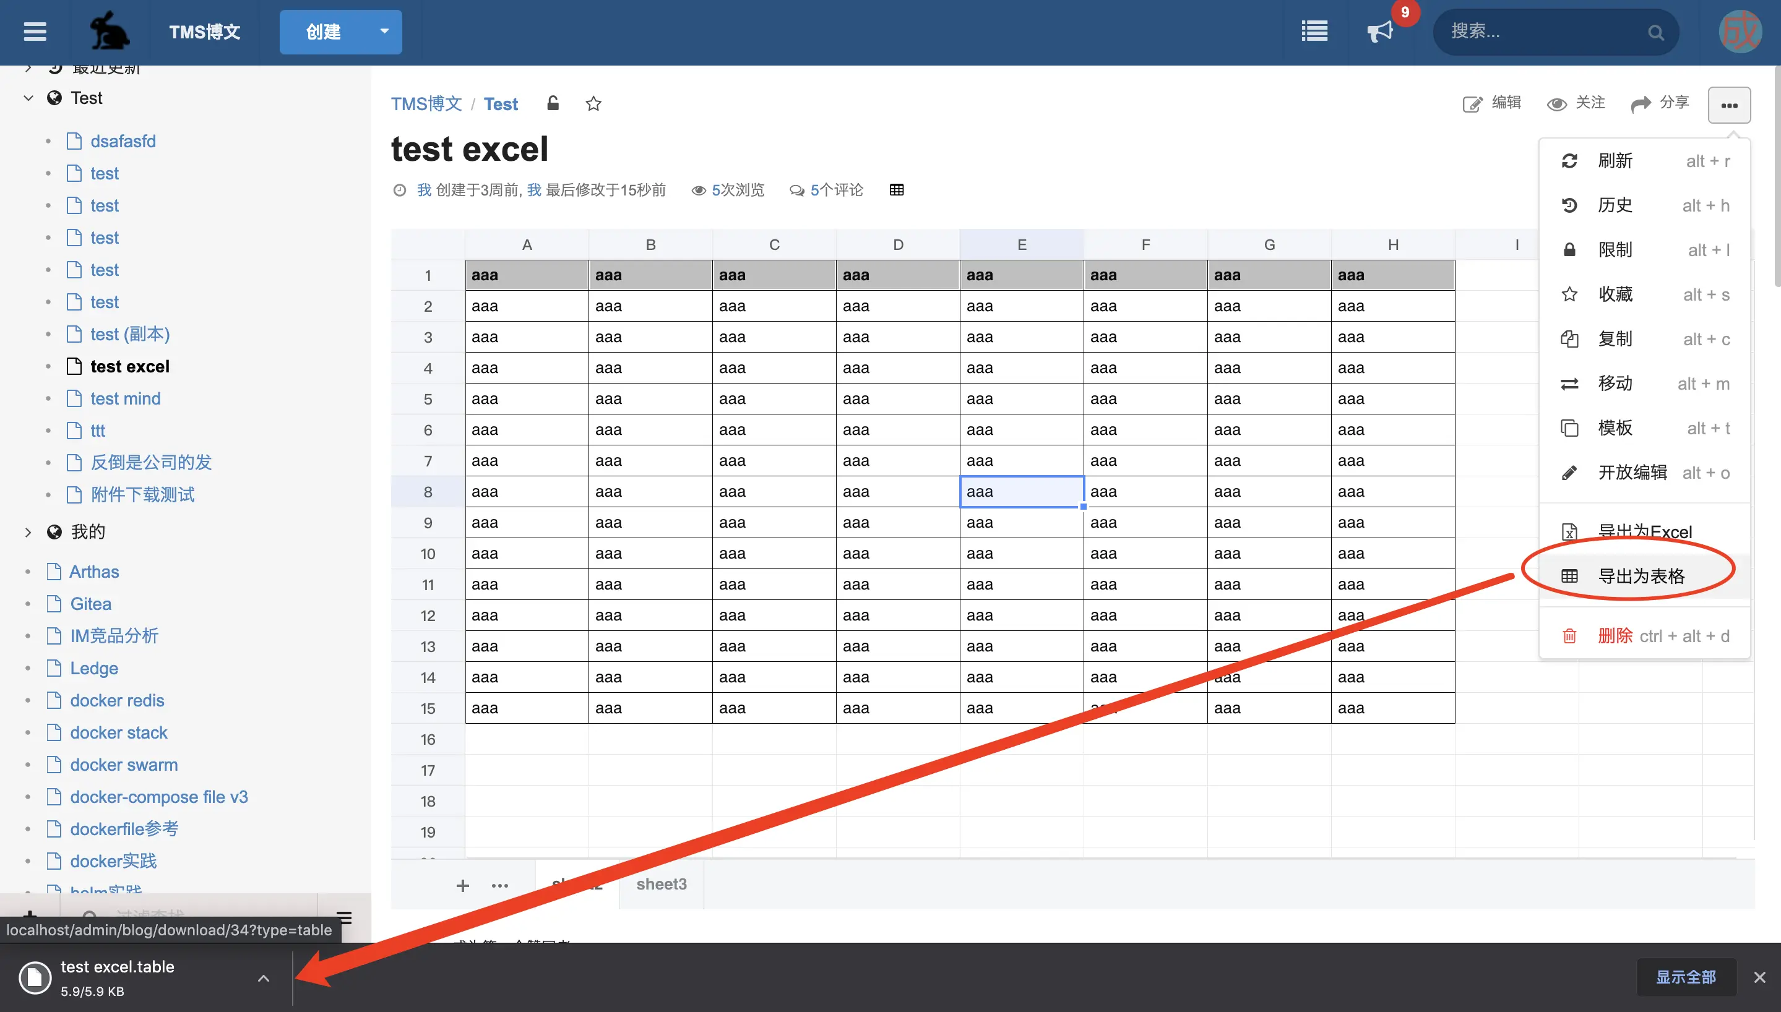1781x1012 pixels.
Task: Toggle 关注 watch on this post
Action: [x=1576, y=103]
